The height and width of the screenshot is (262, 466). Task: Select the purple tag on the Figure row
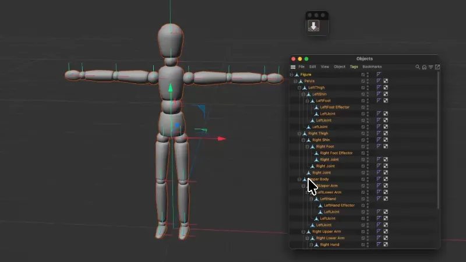[379, 75]
